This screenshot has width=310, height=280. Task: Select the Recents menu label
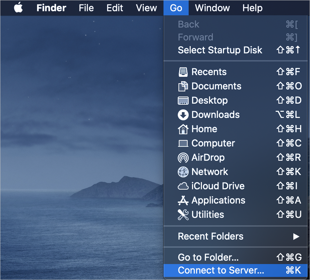[209, 72]
